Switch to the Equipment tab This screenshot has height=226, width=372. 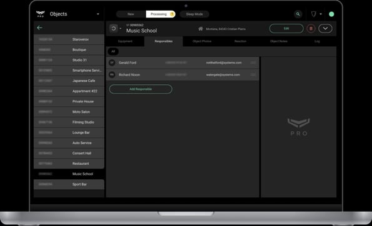tap(125, 41)
